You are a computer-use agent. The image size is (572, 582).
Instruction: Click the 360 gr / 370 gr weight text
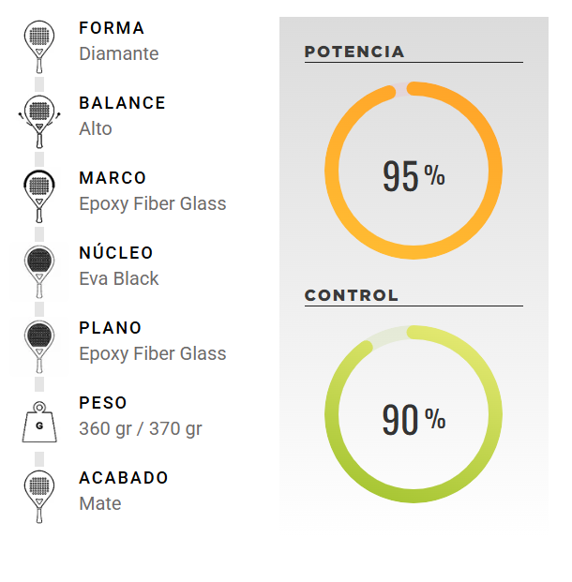click(141, 428)
